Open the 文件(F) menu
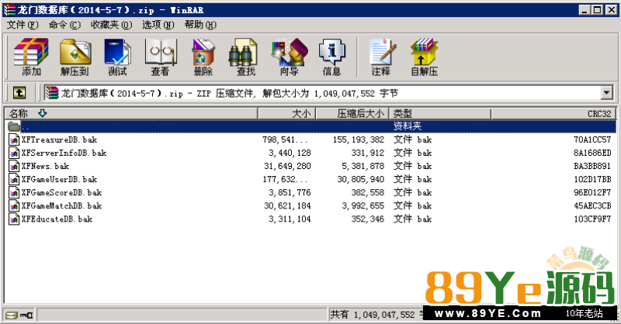 coord(23,25)
